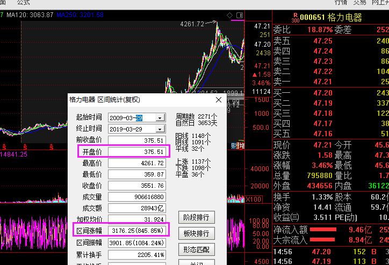Viewport: 389px width, 265px height.
Task: Click the 周期数 2271个 statistic
Action: (196, 116)
